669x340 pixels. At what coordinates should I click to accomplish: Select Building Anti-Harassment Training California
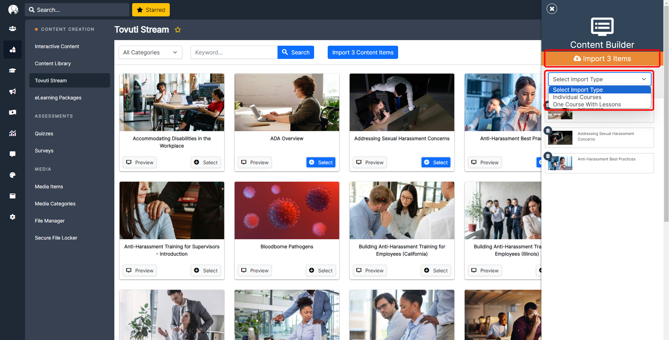click(436, 271)
